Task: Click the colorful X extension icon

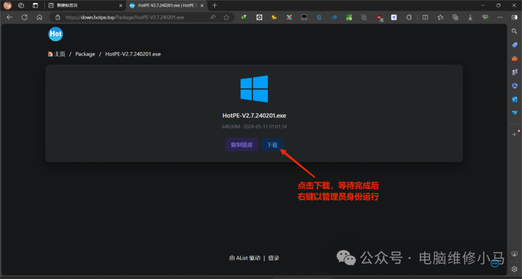Action: pyautogui.click(x=289, y=17)
